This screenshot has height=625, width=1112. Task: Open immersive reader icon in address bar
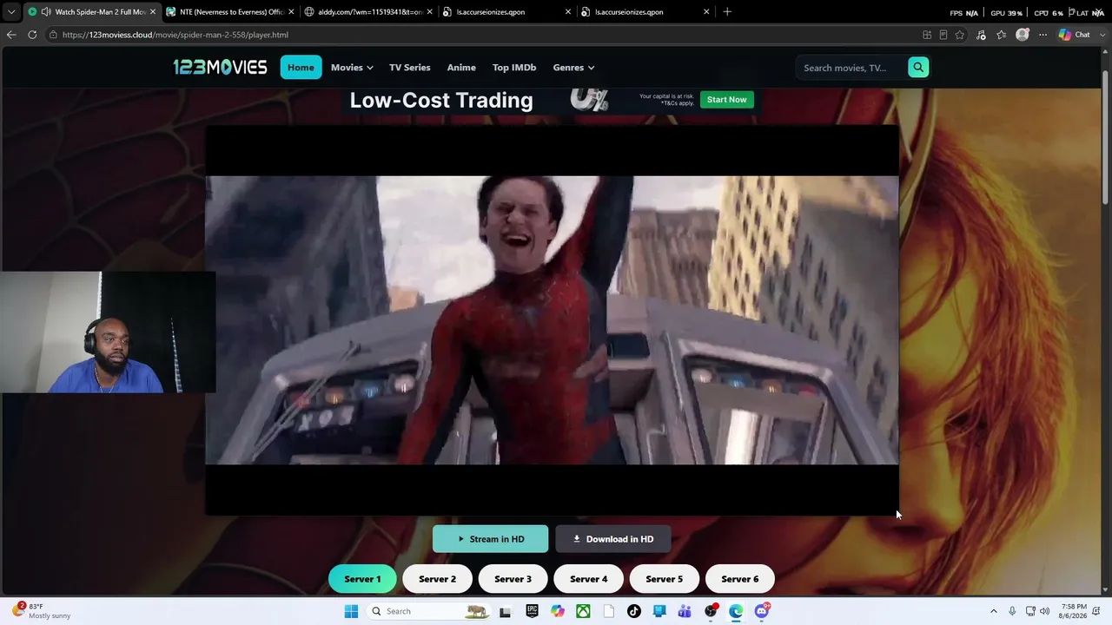(x=943, y=35)
